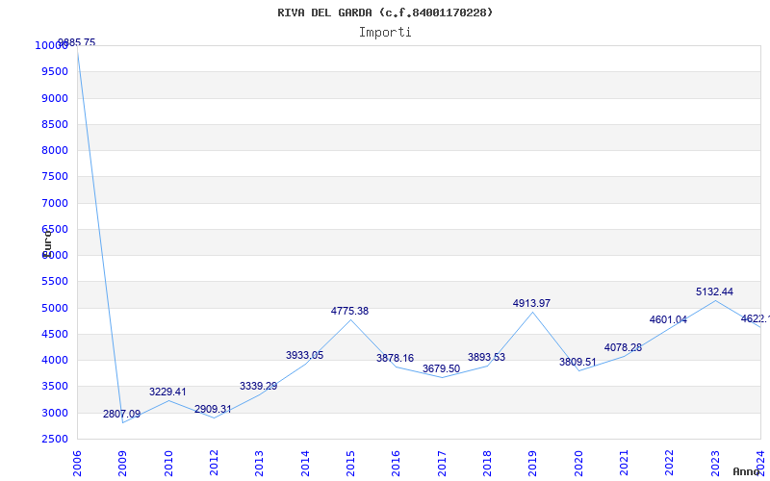Click the 4601.04 value label
This screenshot has width=770, height=481.
[x=668, y=320]
